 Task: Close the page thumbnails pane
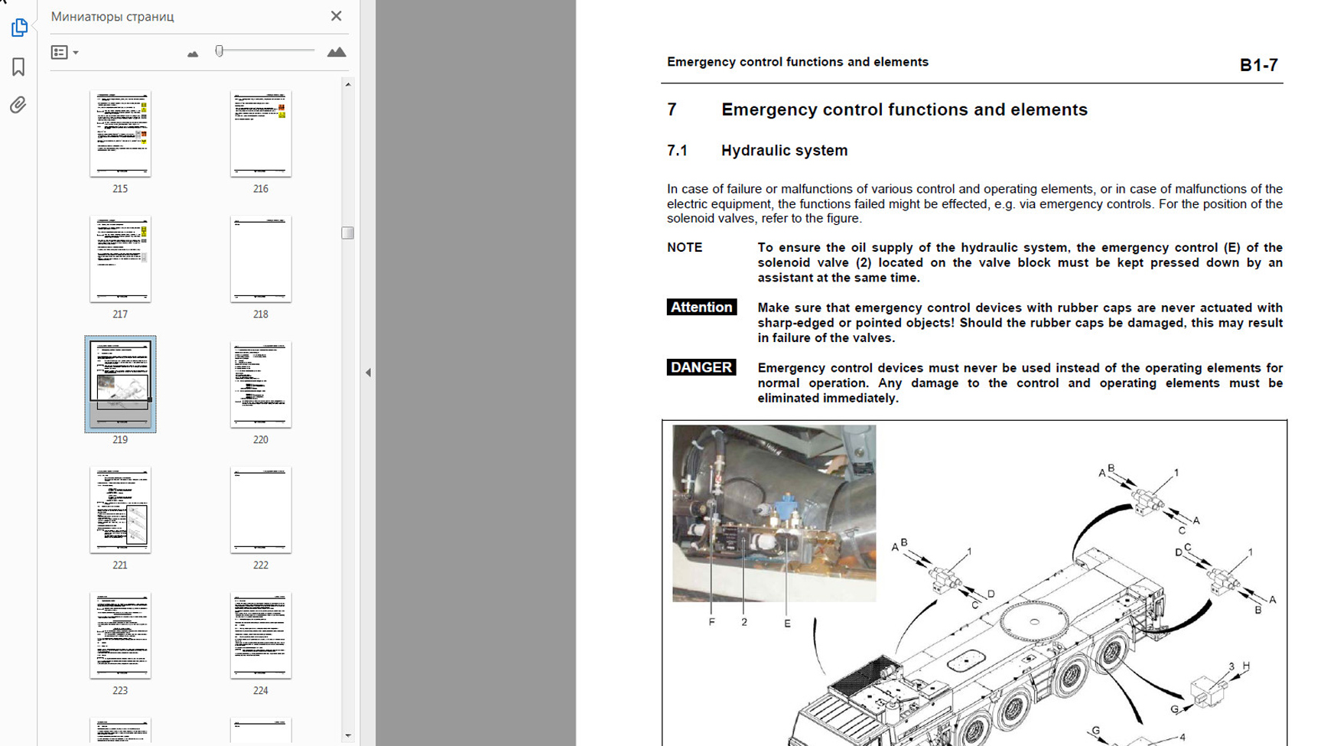tap(336, 16)
